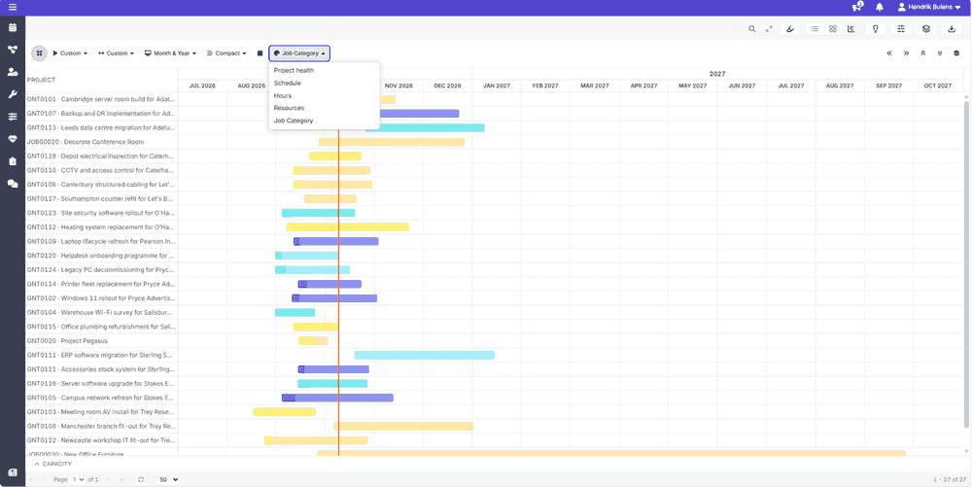Collapse all rows with double-up chevrons
972x487 pixels.
(x=923, y=53)
